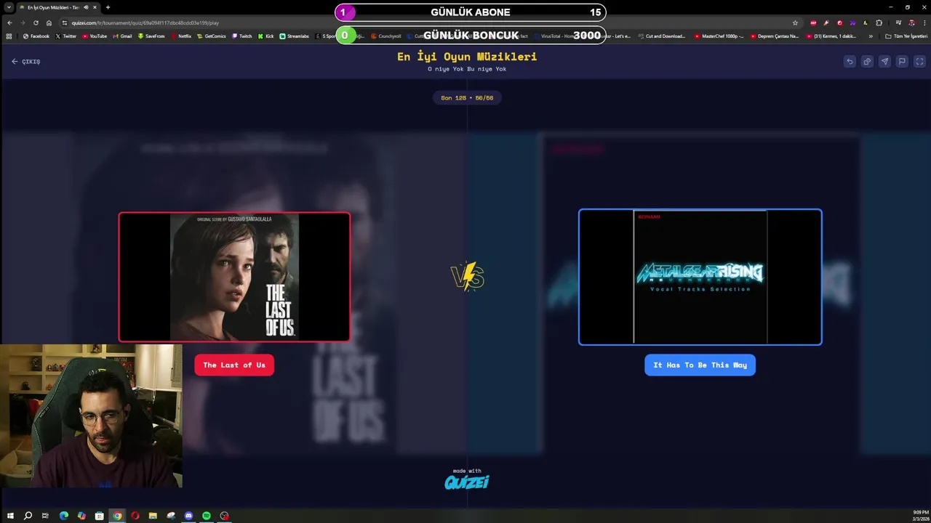This screenshot has height=523, width=931.
Task: Open Copilot from the taskbar
Action: click(81, 516)
